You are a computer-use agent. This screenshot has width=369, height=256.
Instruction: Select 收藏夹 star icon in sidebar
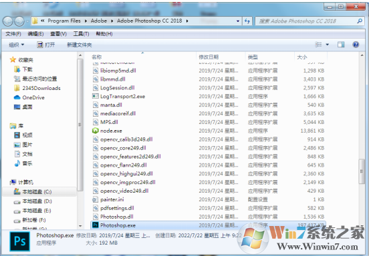(x=13, y=59)
